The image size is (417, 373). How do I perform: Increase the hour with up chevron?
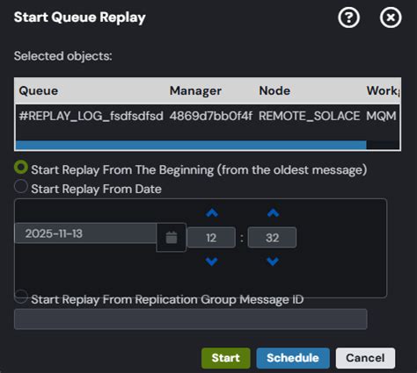[212, 213]
